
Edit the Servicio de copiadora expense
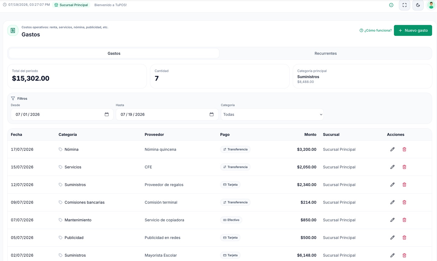coord(392,220)
